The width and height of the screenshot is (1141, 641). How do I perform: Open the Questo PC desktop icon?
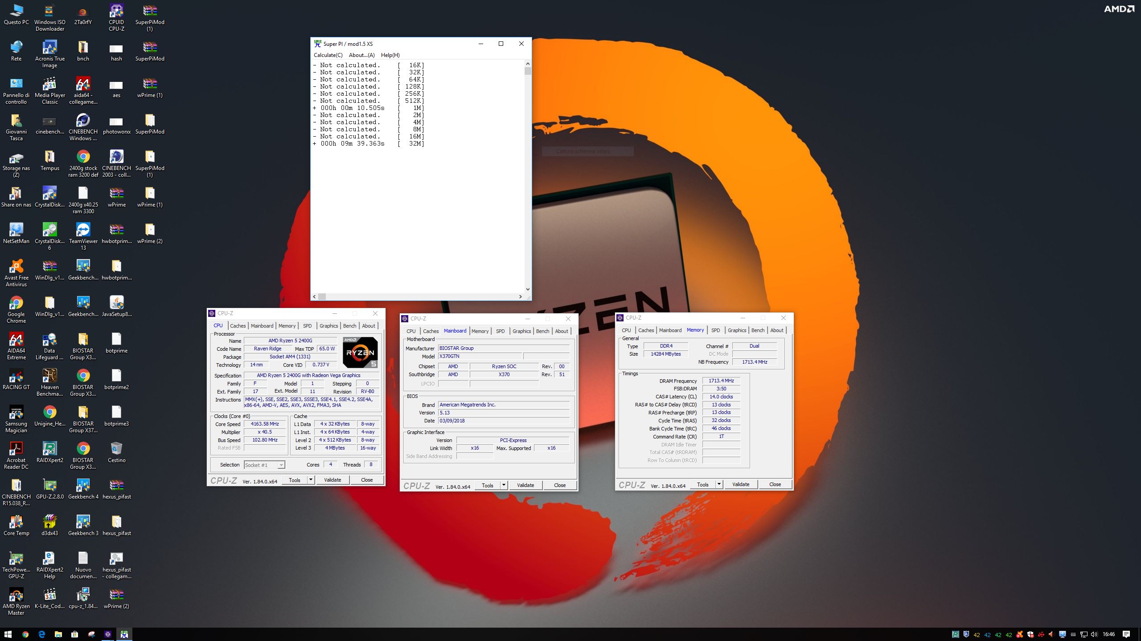click(x=16, y=15)
